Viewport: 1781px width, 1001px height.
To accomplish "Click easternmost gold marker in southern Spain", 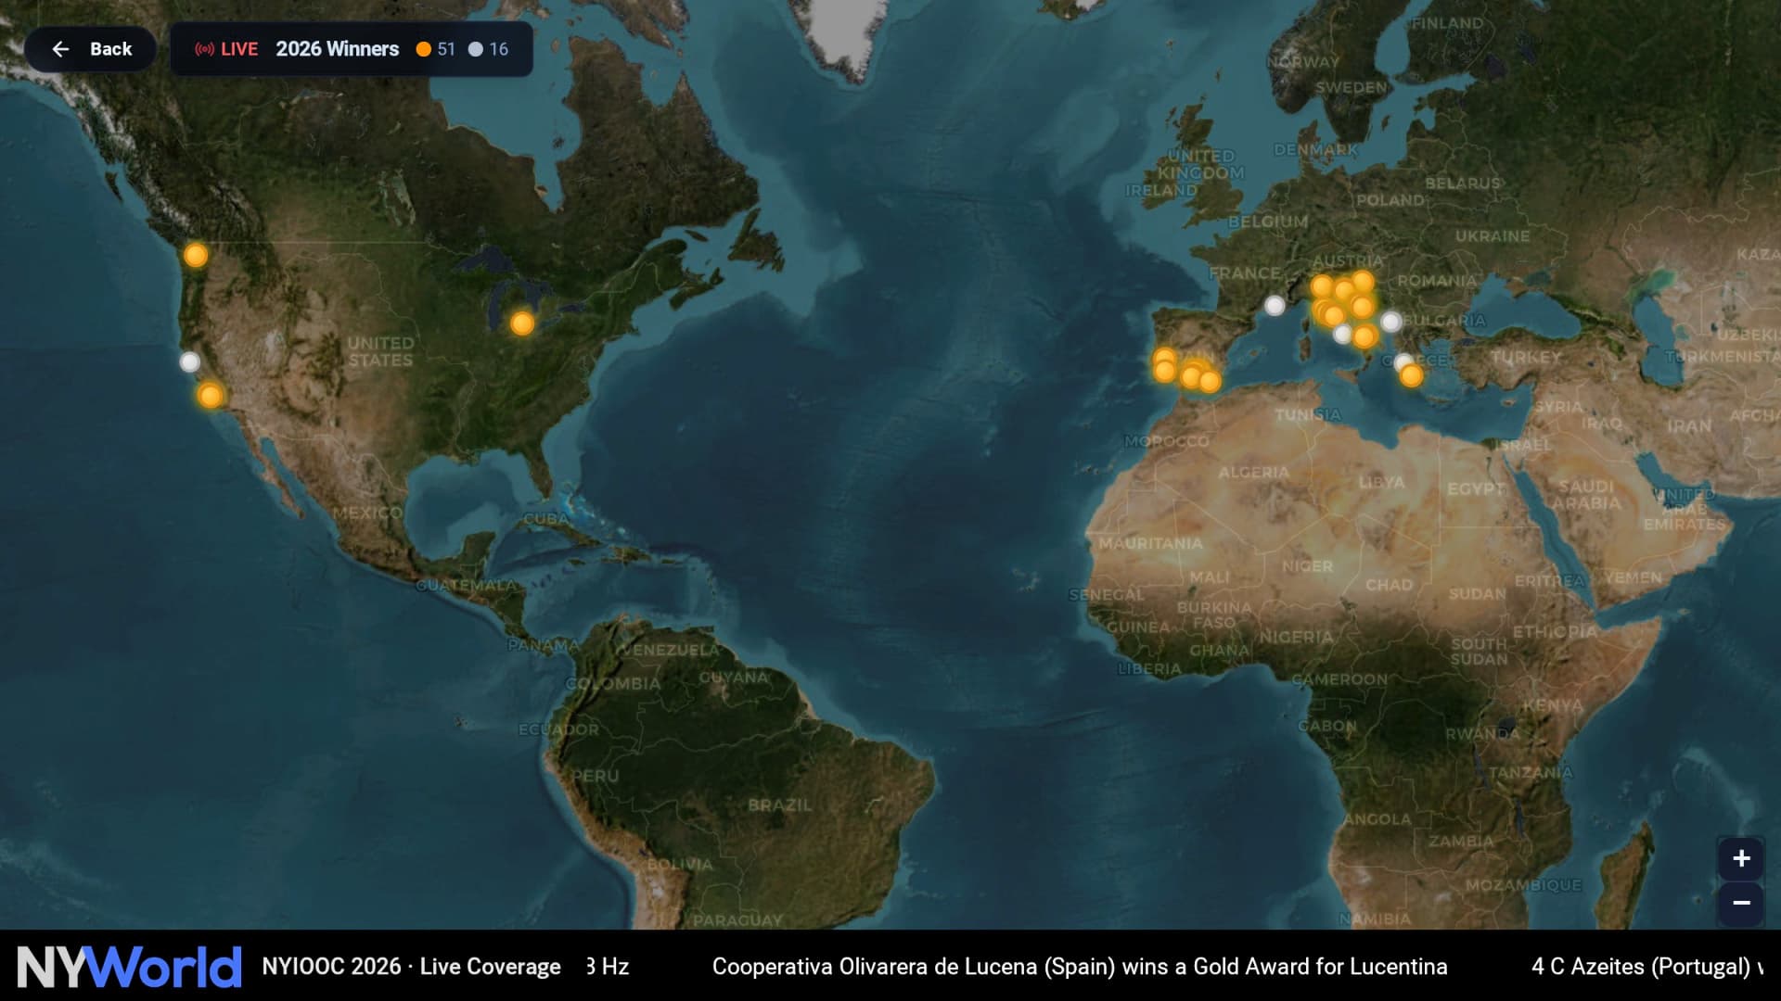I will (1210, 381).
